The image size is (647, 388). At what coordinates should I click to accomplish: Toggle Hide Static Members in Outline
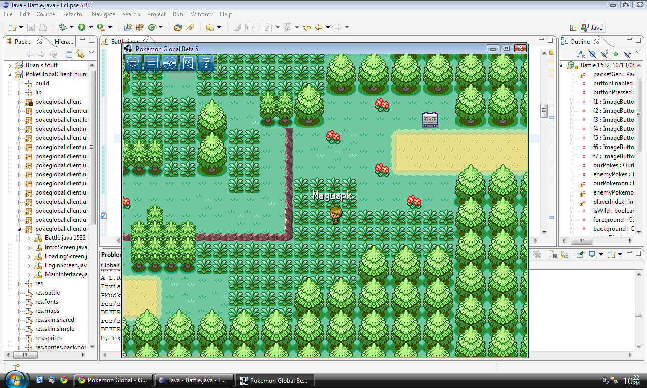click(604, 54)
